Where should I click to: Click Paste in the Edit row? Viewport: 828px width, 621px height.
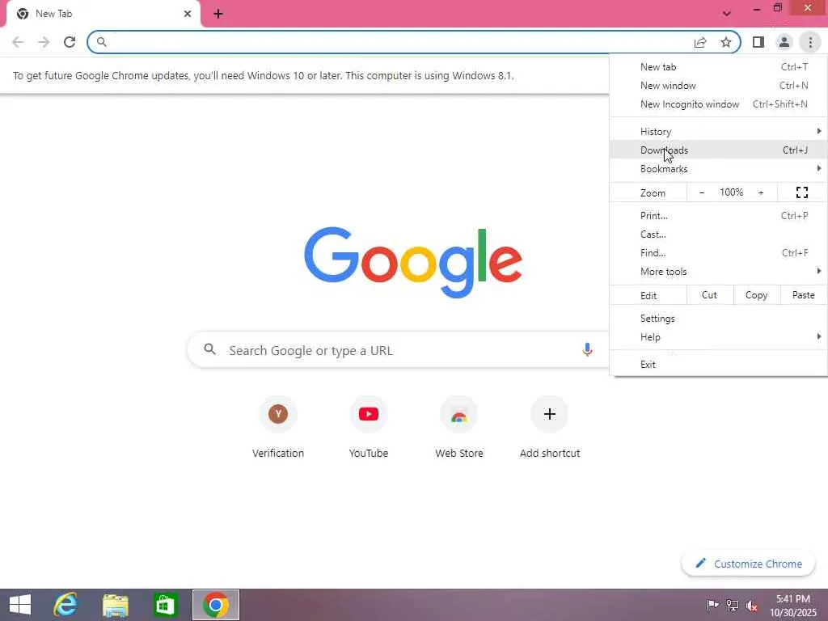(803, 295)
